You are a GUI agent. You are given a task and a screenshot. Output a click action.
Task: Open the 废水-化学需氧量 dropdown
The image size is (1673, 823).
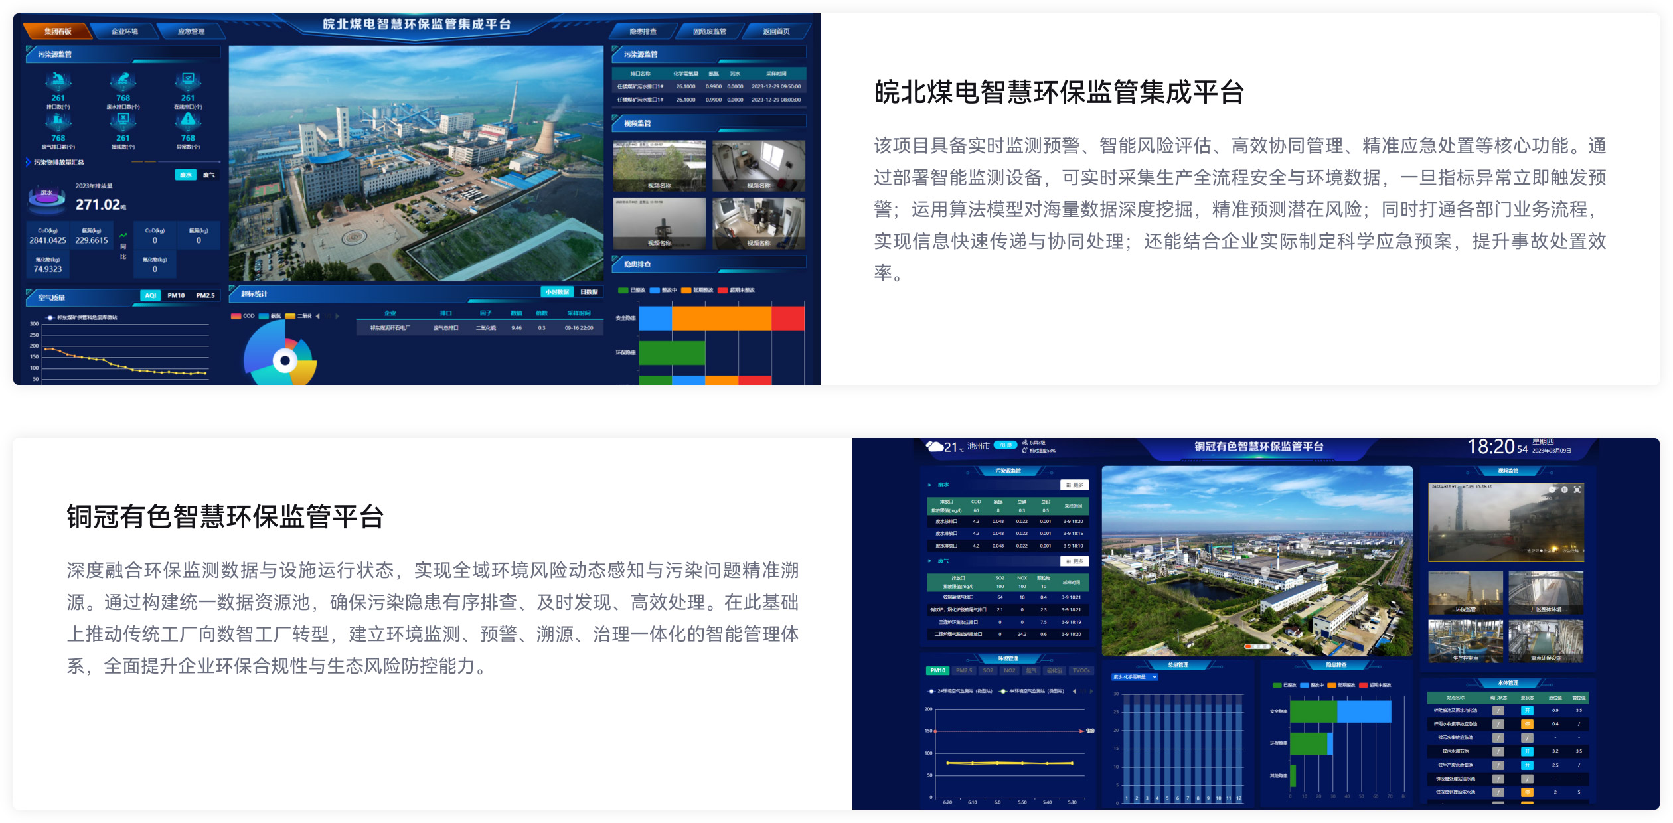coord(1135,677)
